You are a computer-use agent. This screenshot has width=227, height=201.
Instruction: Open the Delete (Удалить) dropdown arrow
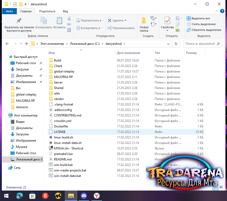coord(125,20)
